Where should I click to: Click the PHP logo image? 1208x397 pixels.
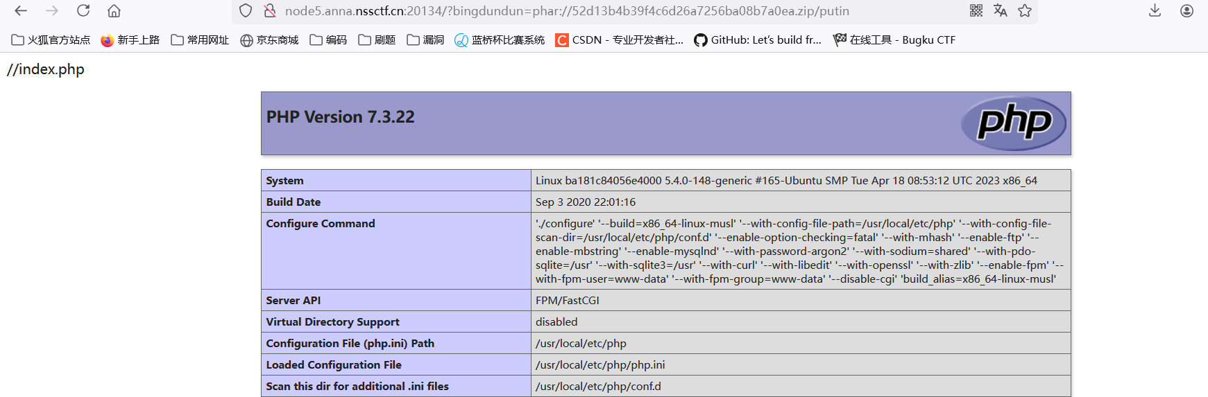pyautogui.click(x=1014, y=123)
